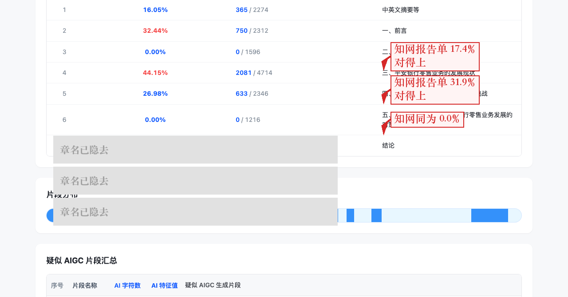Click the 疑似 AIGC 生成片段 column header

pyautogui.click(x=213, y=285)
